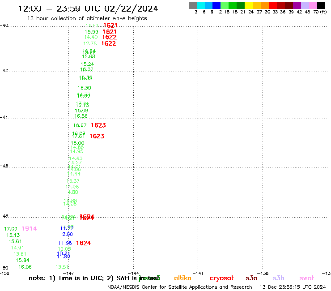The height and width of the screenshot is (291, 331).
Task: Select the wave height value 13.81
Action: pos(20,254)
